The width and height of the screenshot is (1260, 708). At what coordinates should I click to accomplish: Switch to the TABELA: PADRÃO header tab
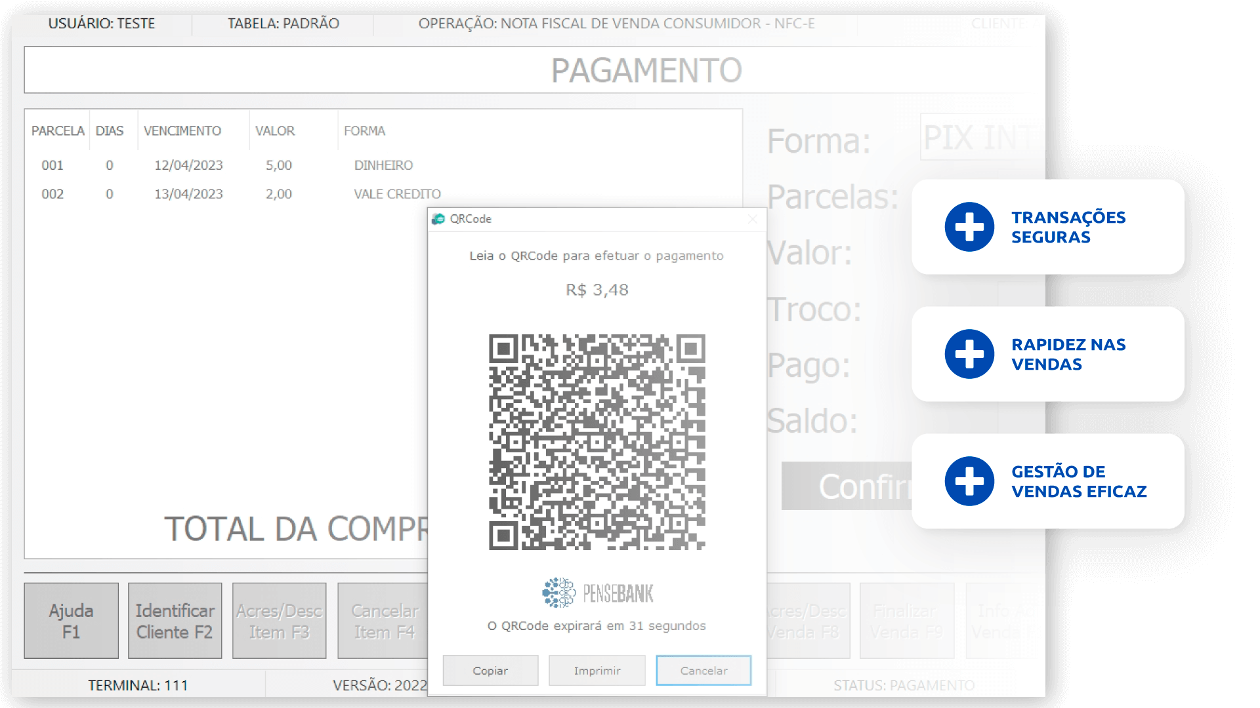pyautogui.click(x=283, y=24)
